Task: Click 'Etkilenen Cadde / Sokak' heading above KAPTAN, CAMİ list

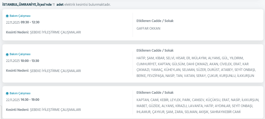Action: tap(155, 93)
